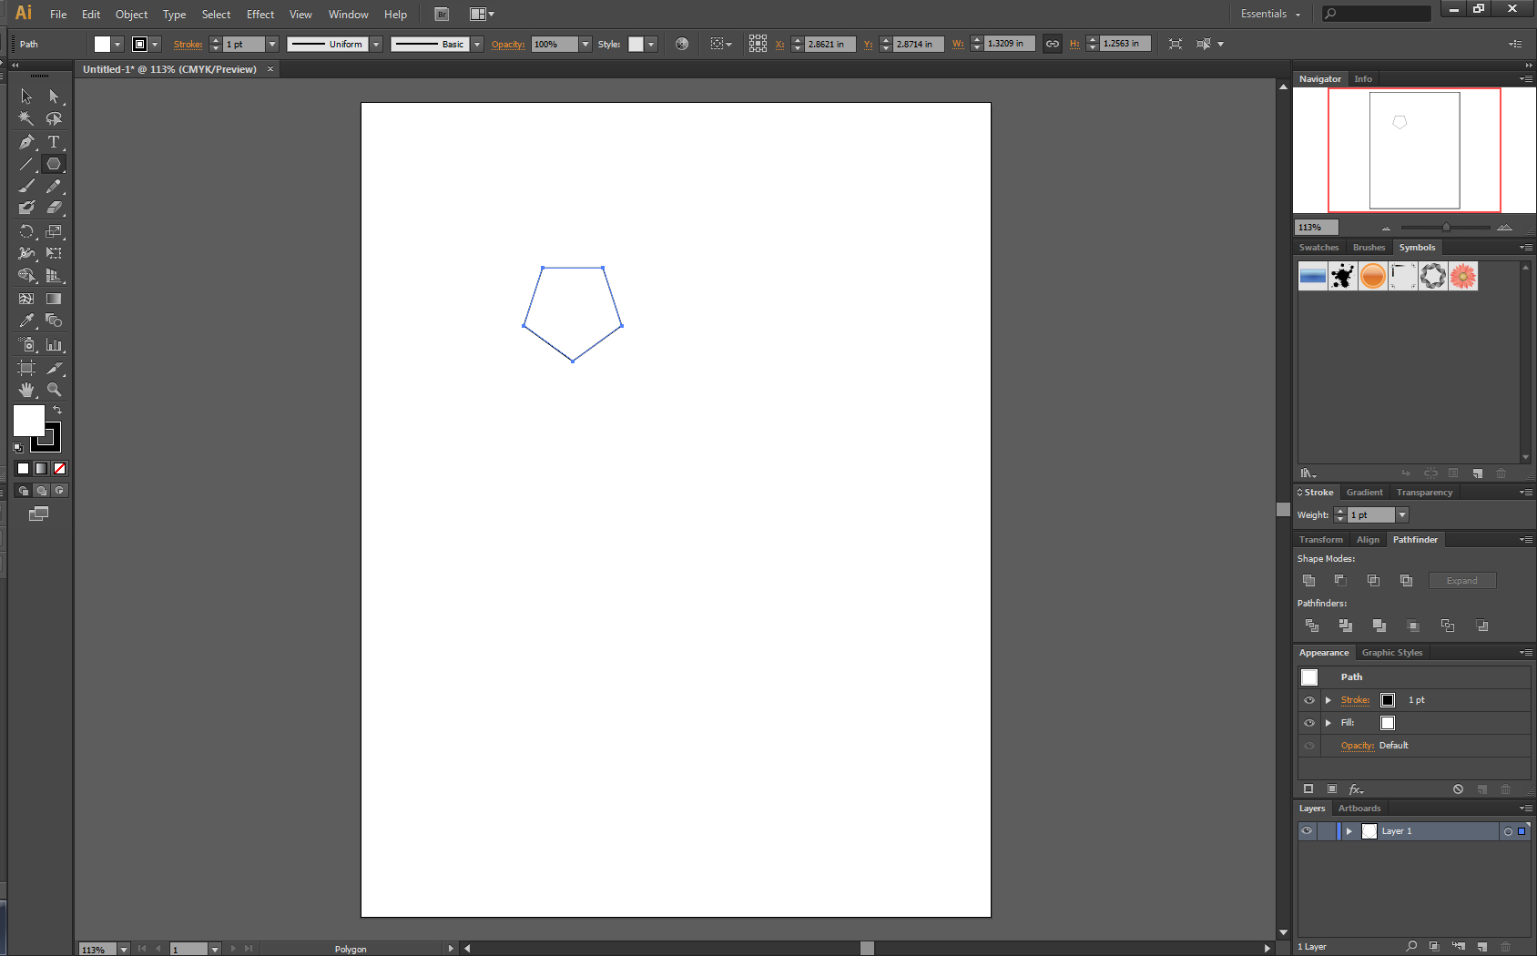Select the Zoom tool
This screenshot has height=956, width=1537.
pos(54,390)
